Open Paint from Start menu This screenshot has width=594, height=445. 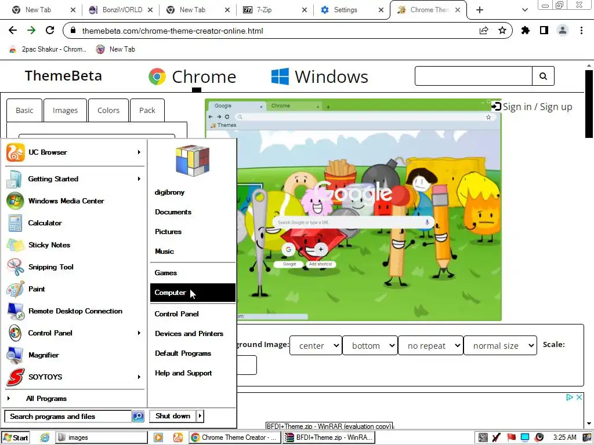point(74,289)
